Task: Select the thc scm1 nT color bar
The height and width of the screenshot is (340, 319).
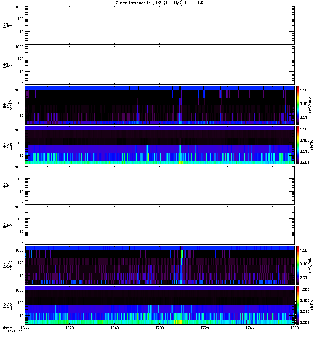Action: (x=298, y=305)
